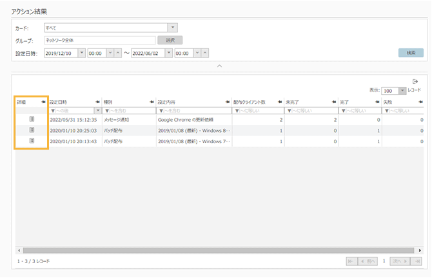Pin the 設定日時 column header
Screen dimensions: 432x278
tap(97, 102)
